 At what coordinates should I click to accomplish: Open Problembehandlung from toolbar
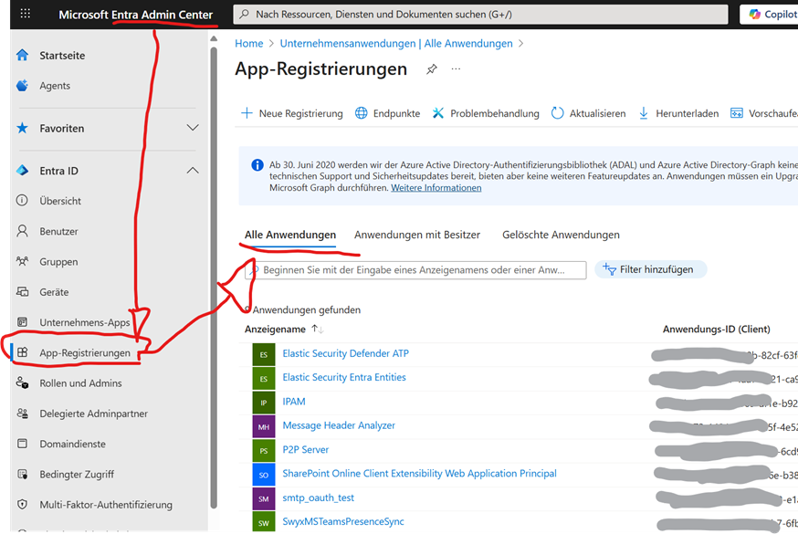tap(486, 113)
